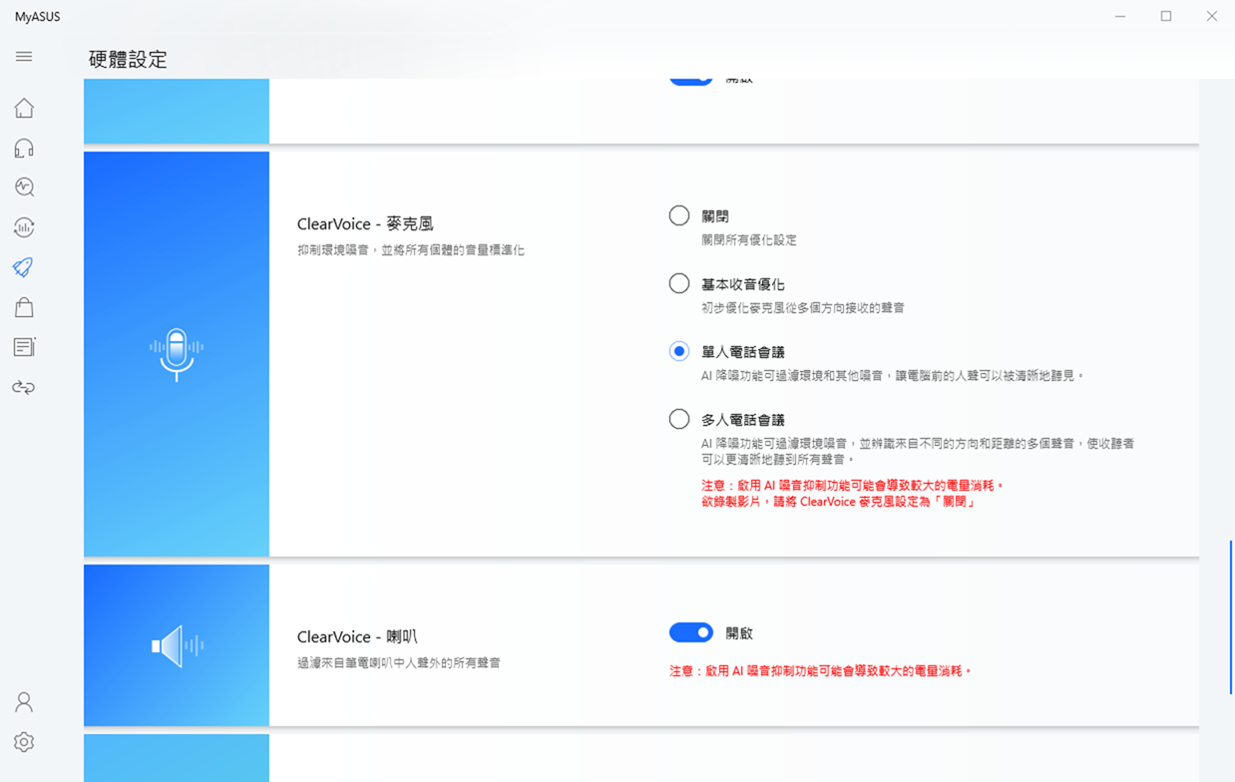Screen dimensions: 1235x782
Task: Toggle the partially visible switch at top
Action: point(690,80)
